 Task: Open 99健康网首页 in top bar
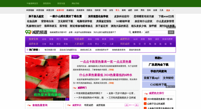click(32, 3)
